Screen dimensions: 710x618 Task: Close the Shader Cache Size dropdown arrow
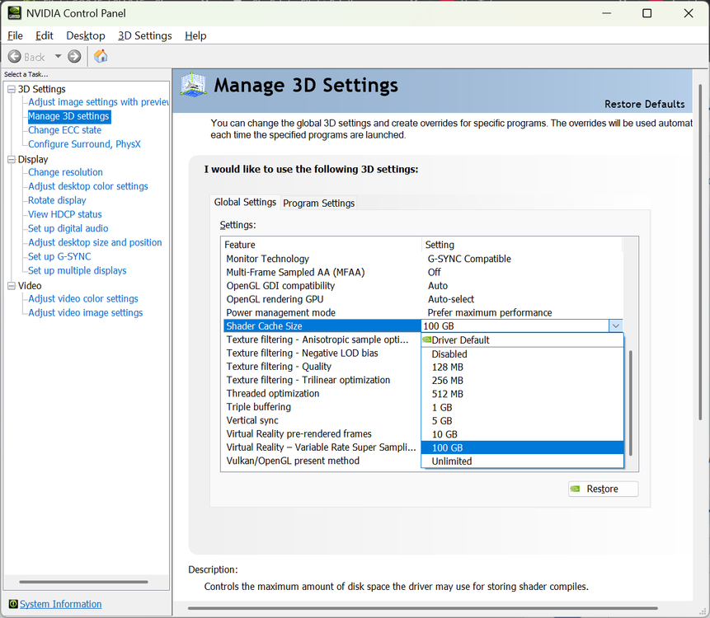pos(615,325)
